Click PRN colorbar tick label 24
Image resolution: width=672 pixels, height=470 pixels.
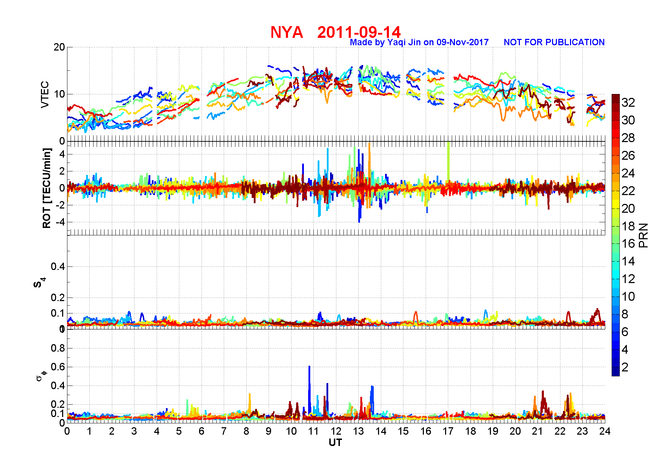[x=628, y=173]
